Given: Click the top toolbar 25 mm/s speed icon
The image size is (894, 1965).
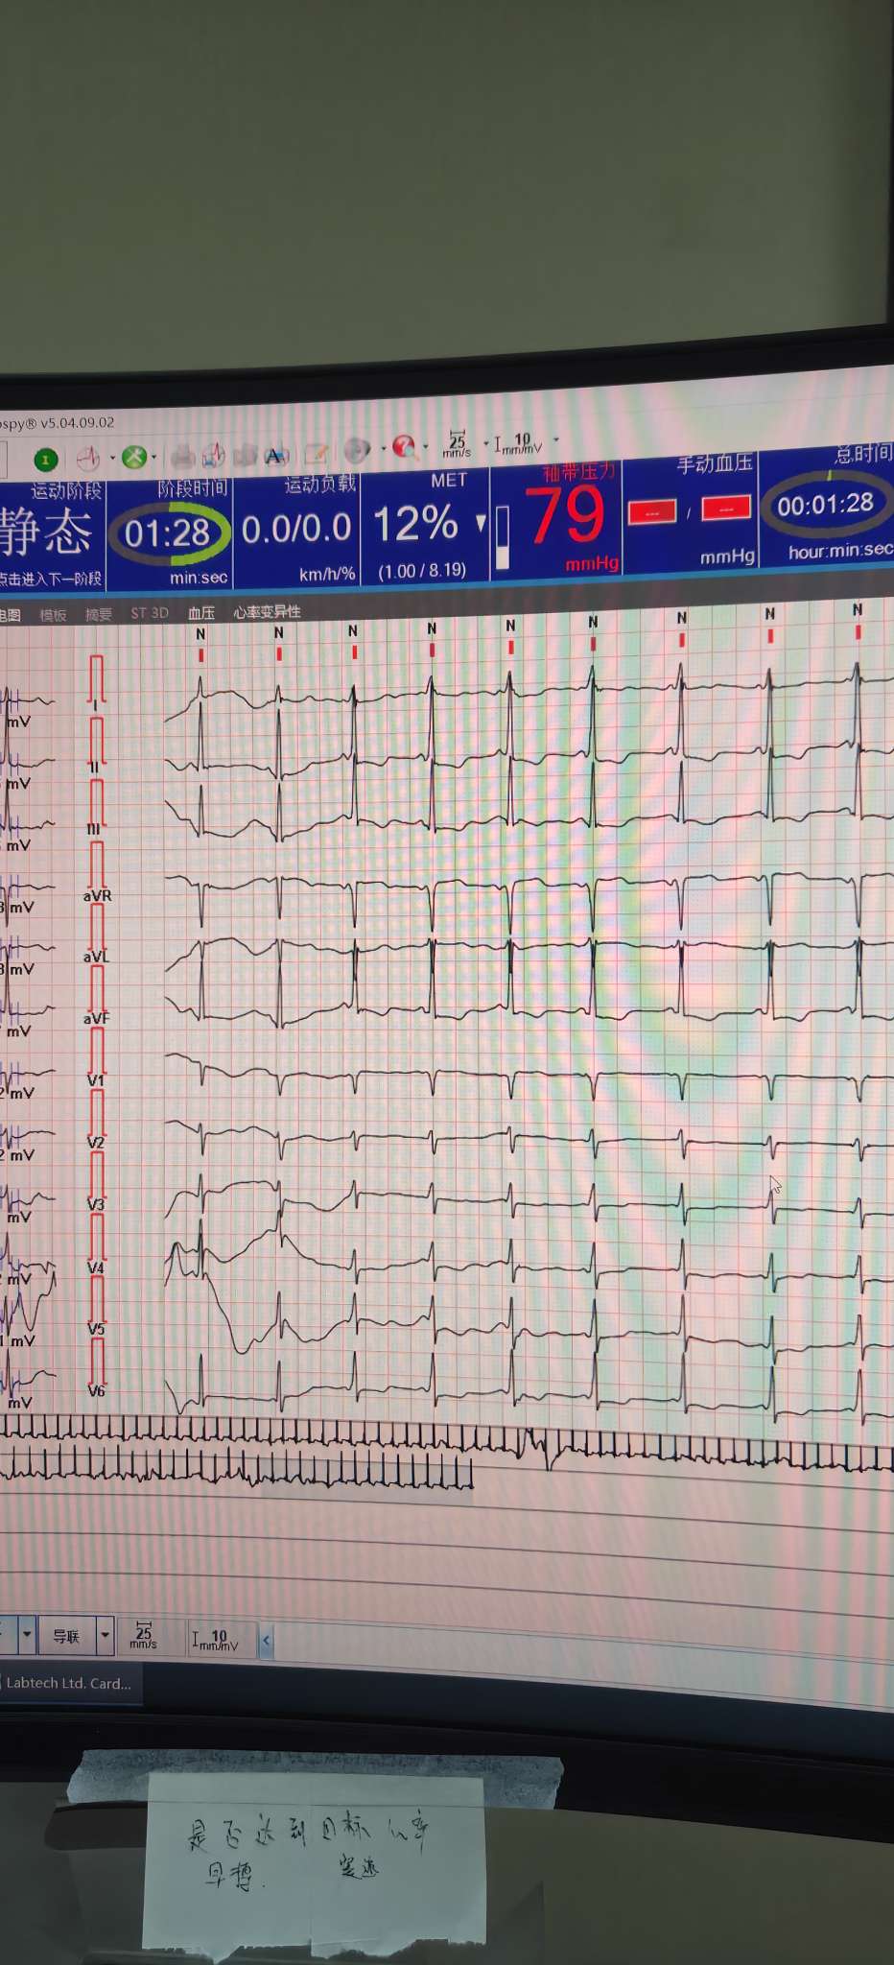Looking at the screenshot, I should pos(457,443).
